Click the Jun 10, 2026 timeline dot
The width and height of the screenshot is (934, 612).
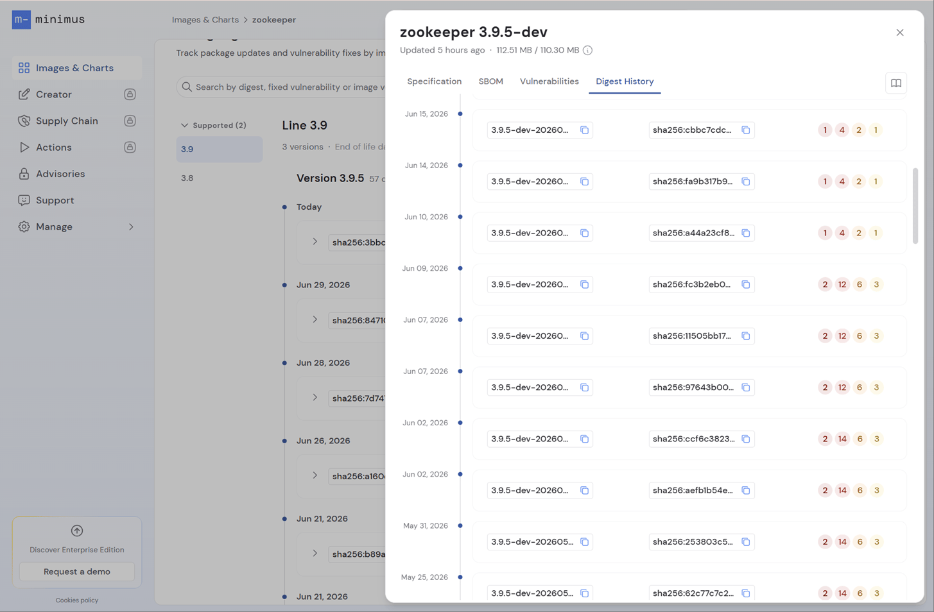point(460,217)
